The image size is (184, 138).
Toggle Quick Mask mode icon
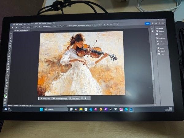[x=5, y=100]
